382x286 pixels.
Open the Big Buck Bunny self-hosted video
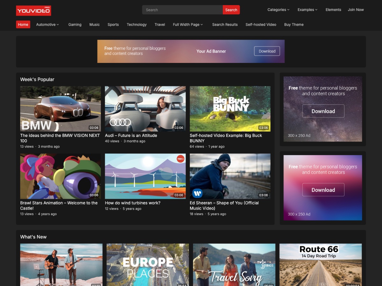[230, 108]
